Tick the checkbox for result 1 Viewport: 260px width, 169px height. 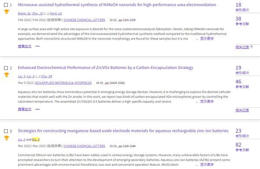coord(6,5)
